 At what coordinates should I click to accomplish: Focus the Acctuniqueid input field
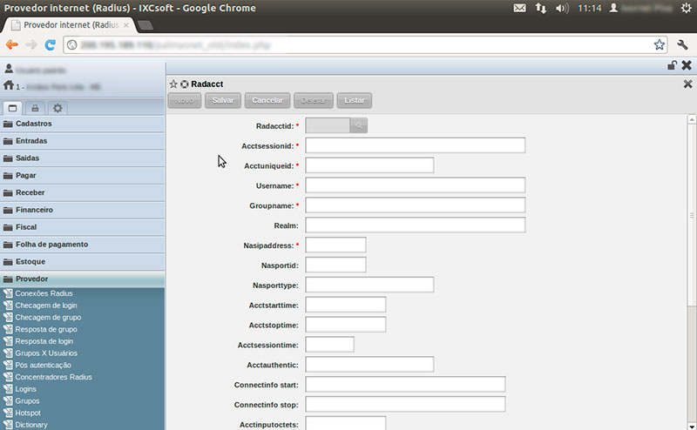coord(369,165)
